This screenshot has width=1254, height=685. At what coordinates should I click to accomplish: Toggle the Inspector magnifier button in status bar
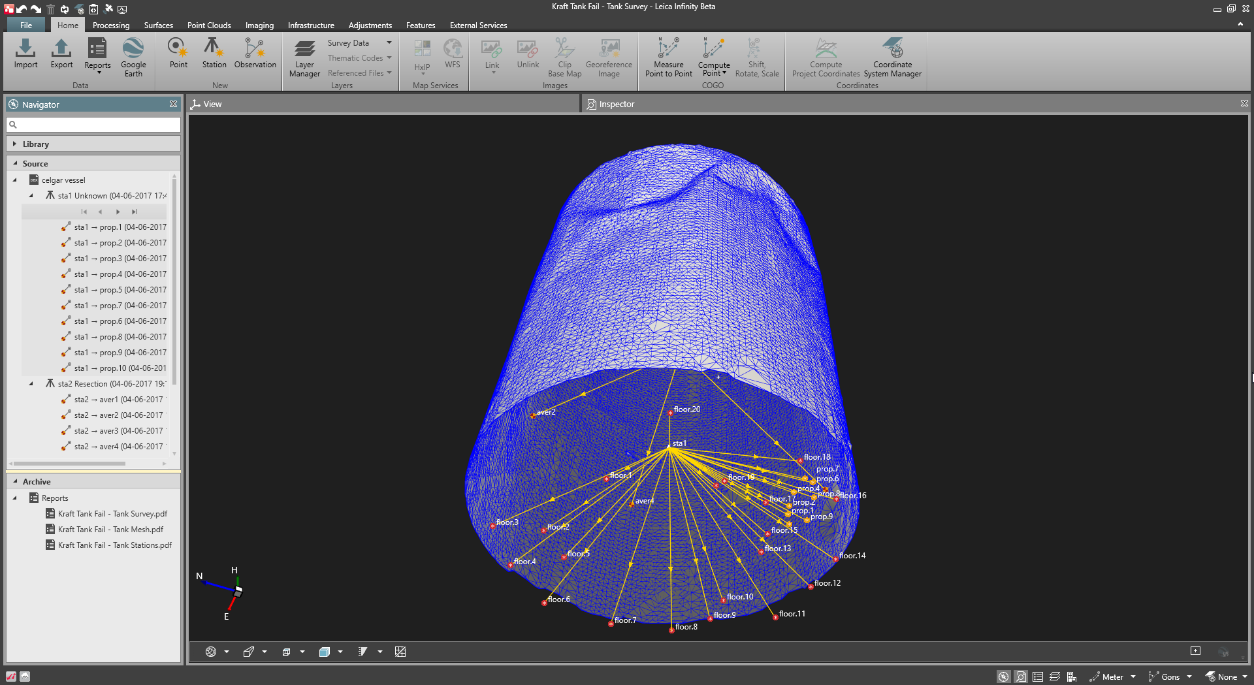[x=1020, y=677]
